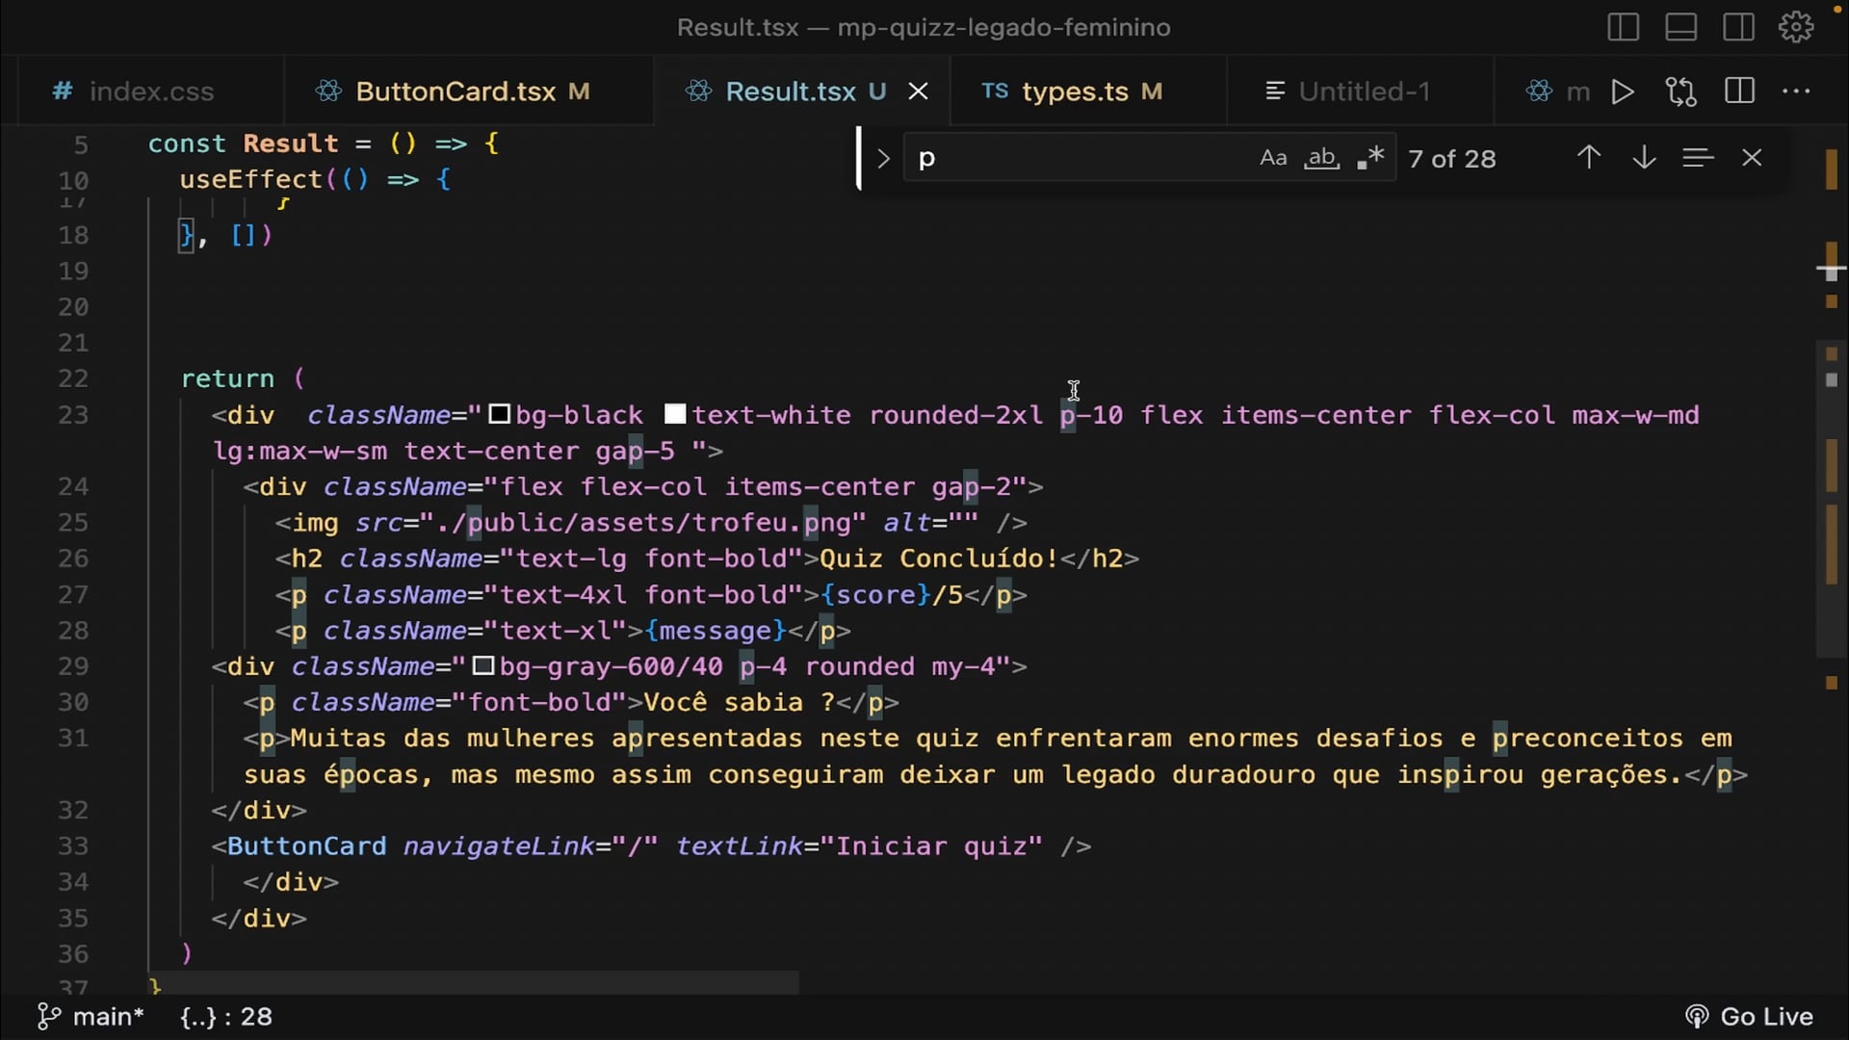The image size is (1849, 1040).
Task: Go to previous find match
Action: 1589,158
